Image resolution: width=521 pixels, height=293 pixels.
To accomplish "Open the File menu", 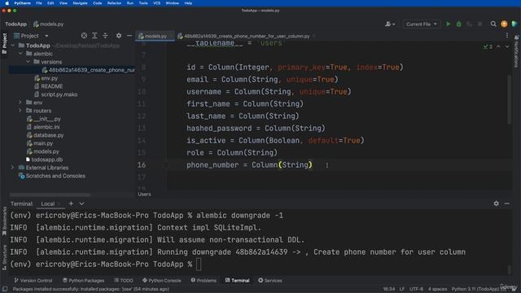I will tap(39, 3).
